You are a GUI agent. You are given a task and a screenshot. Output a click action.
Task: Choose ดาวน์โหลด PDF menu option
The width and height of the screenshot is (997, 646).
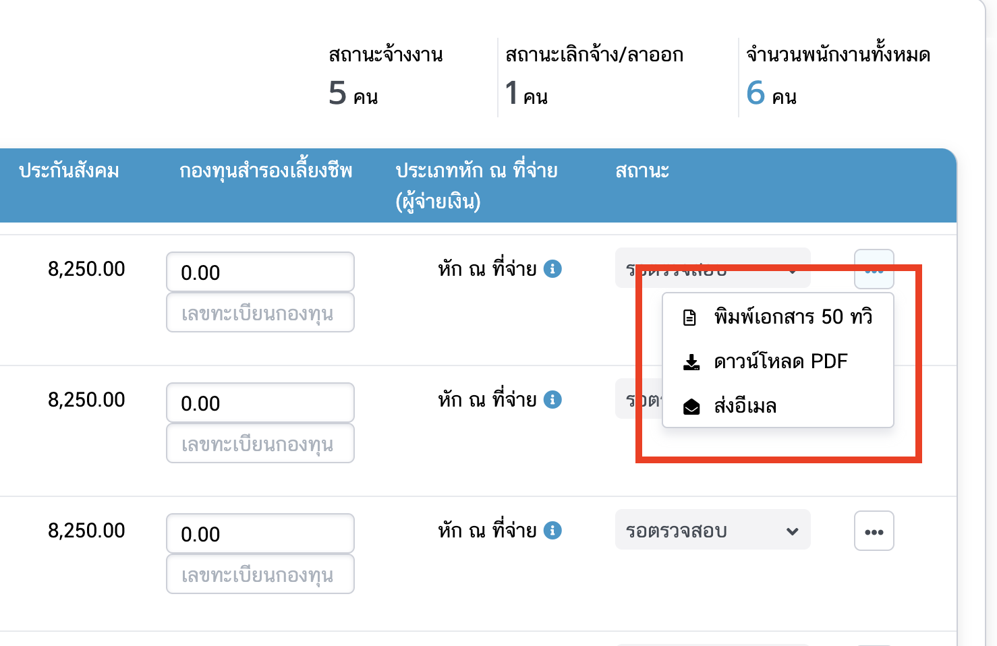(780, 362)
